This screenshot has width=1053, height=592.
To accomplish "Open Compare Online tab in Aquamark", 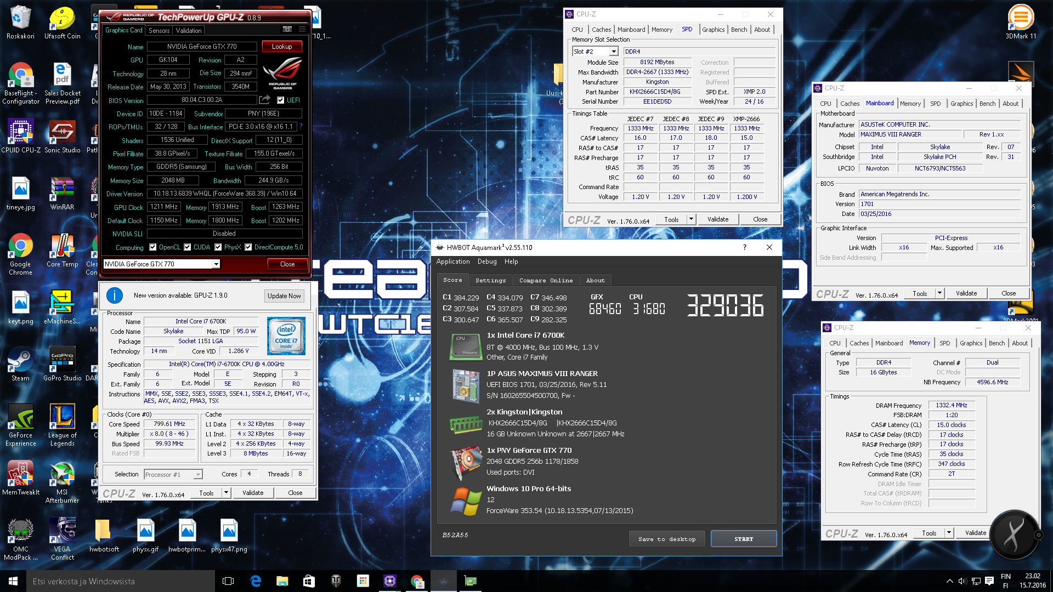I will [x=546, y=280].
